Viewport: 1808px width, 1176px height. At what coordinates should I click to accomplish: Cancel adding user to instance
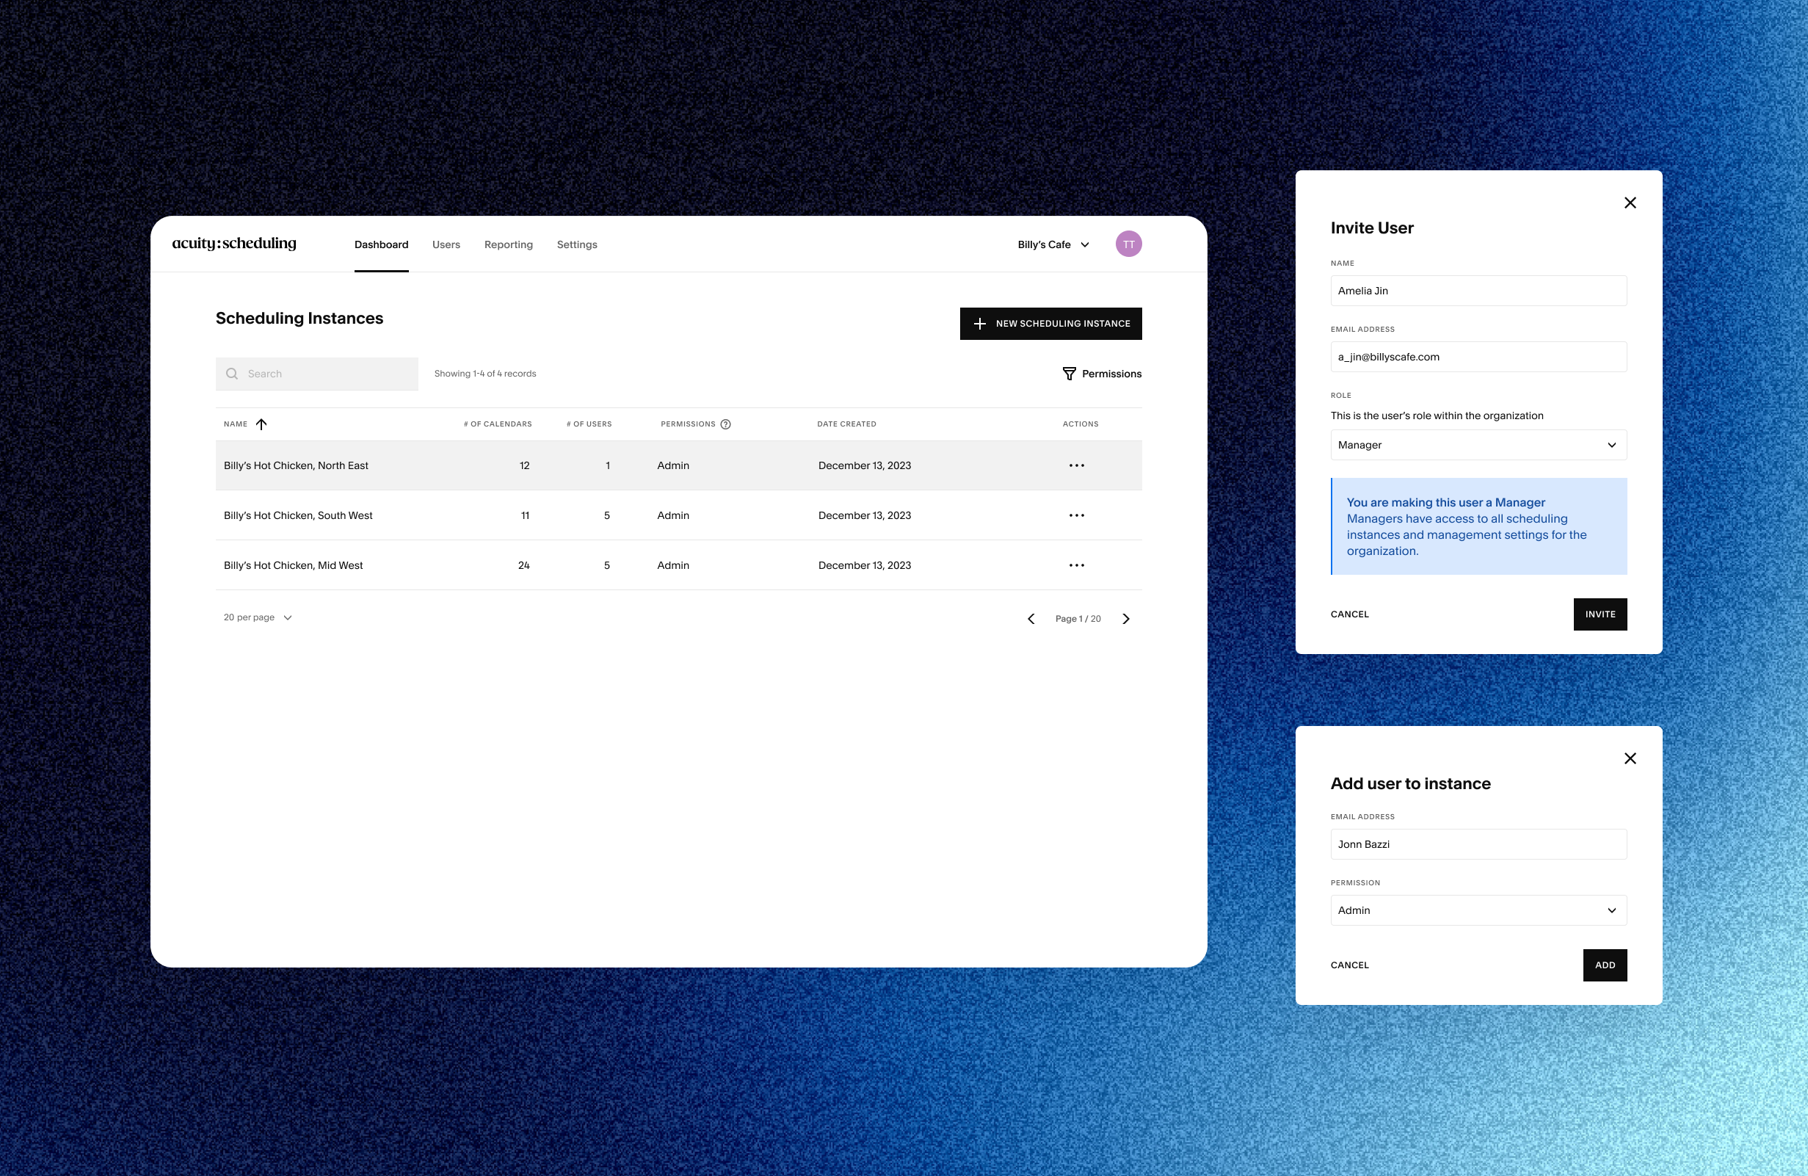coord(1349,965)
